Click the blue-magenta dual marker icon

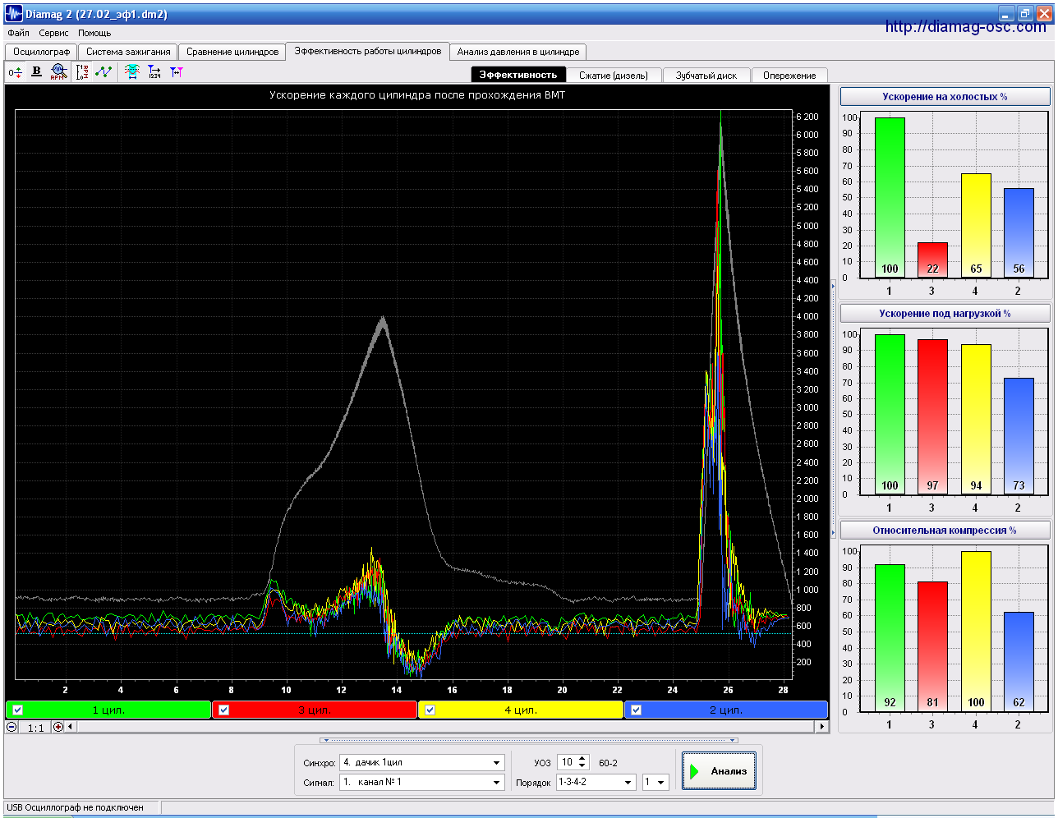[x=176, y=72]
